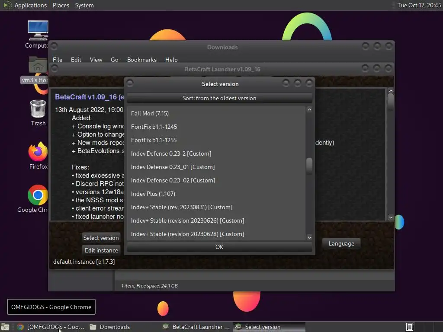Switch to BetaCraft Launcher taskbar entry

(x=196, y=327)
